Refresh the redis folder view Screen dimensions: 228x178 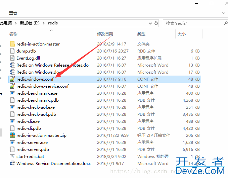pyautogui.click(x=156, y=23)
